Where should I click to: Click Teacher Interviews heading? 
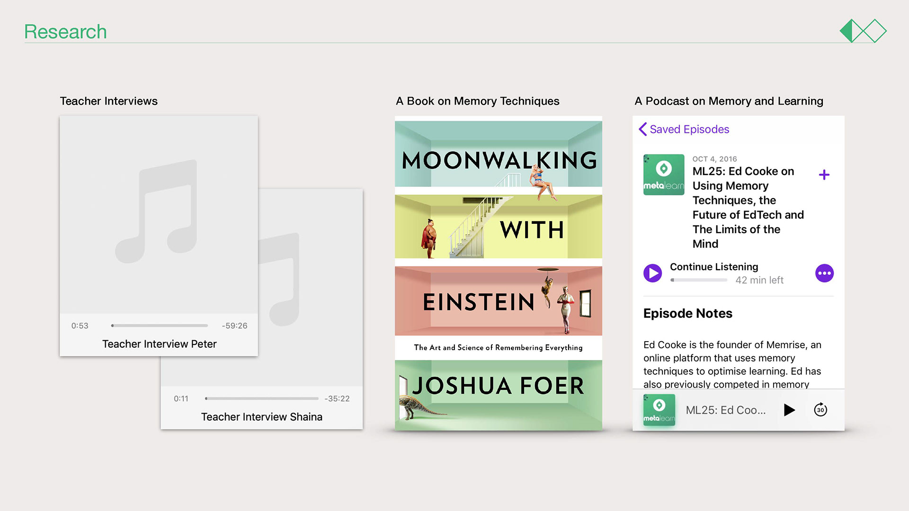click(x=108, y=101)
